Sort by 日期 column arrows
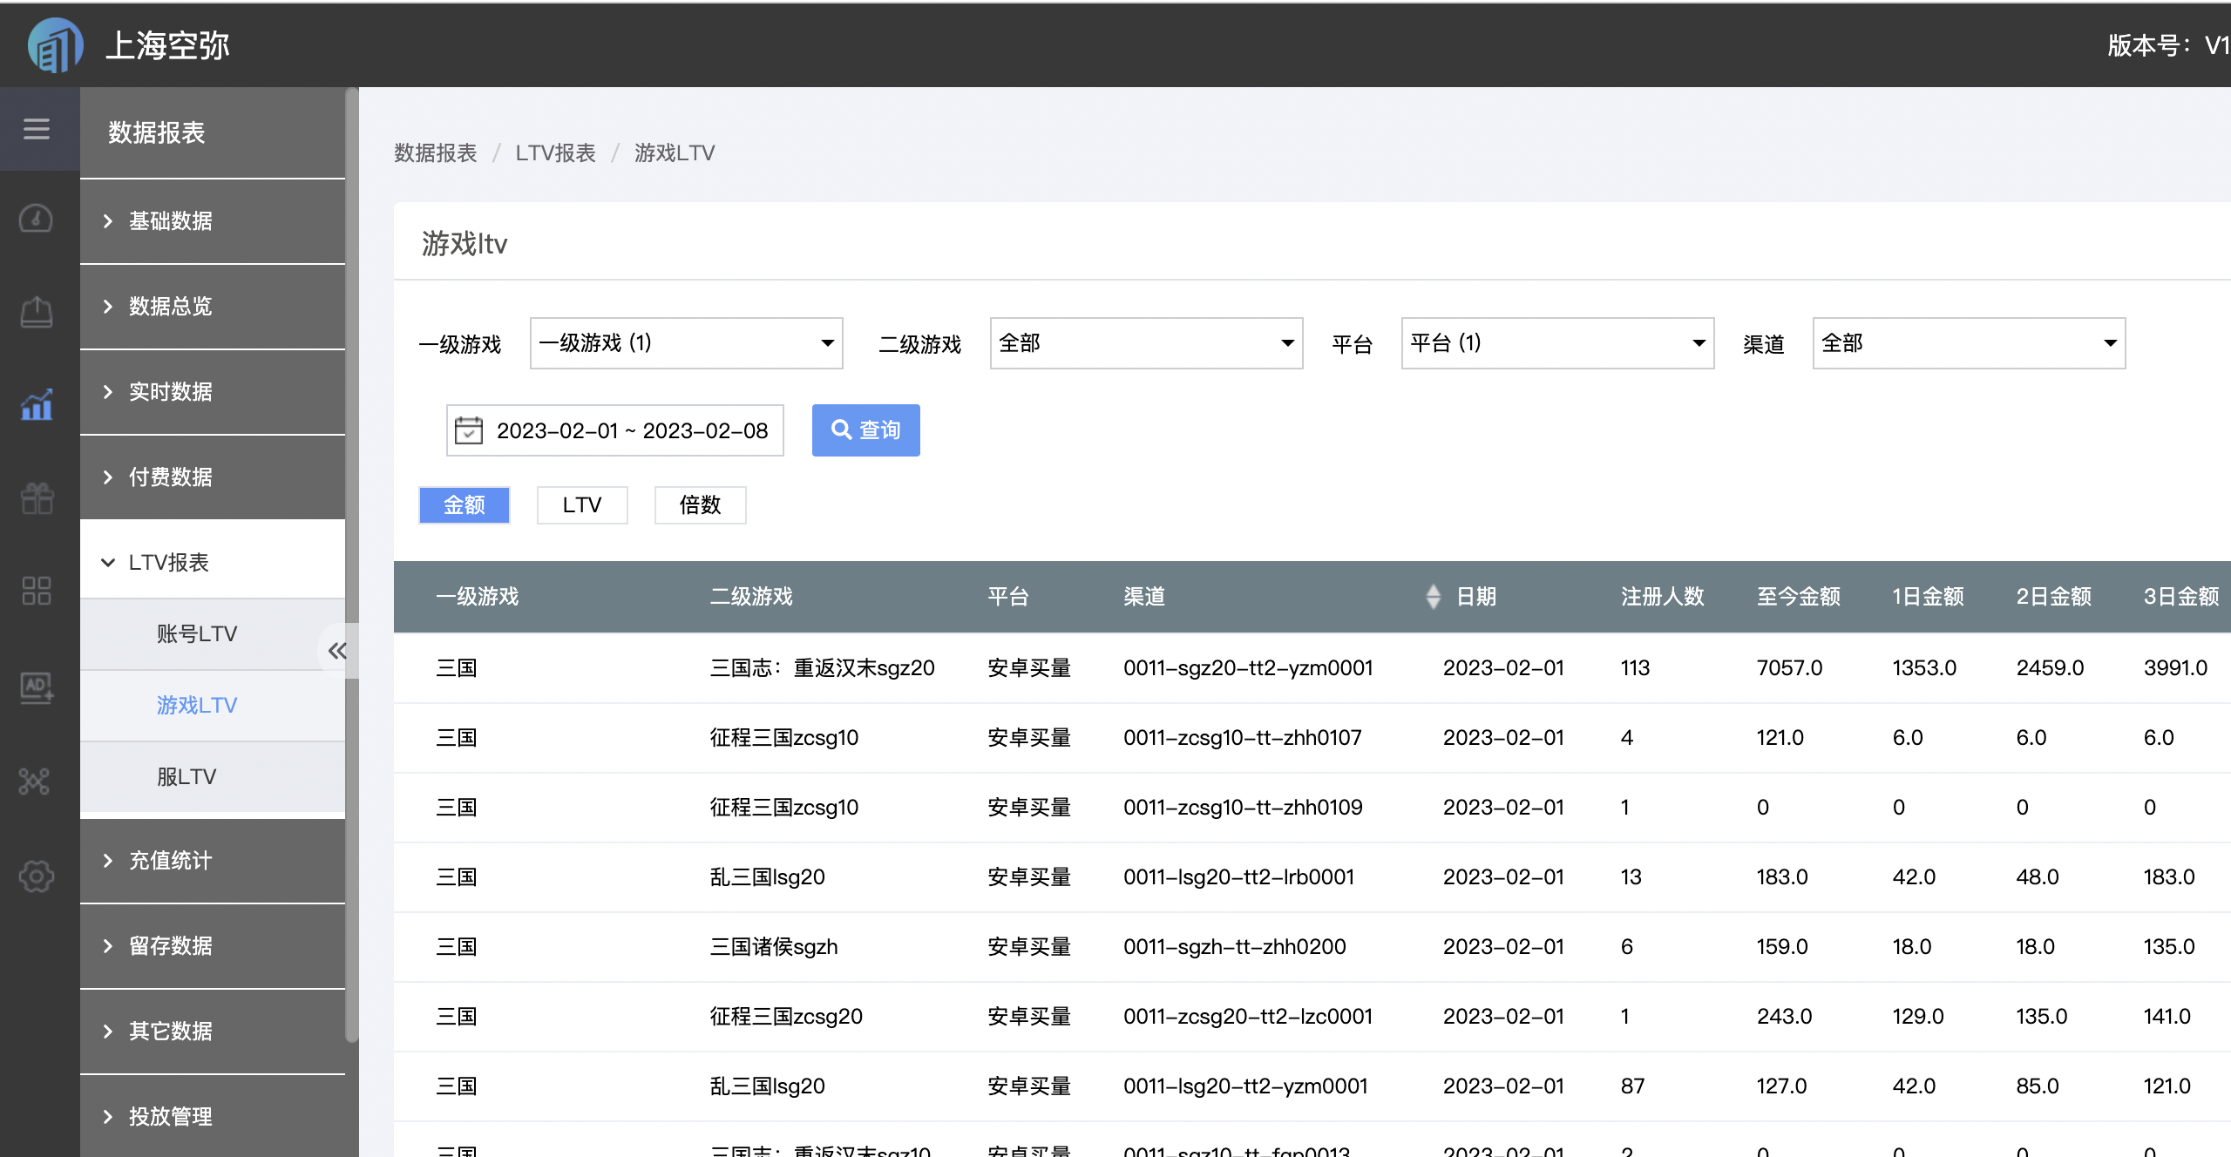This screenshot has width=2231, height=1157. point(1433,597)
